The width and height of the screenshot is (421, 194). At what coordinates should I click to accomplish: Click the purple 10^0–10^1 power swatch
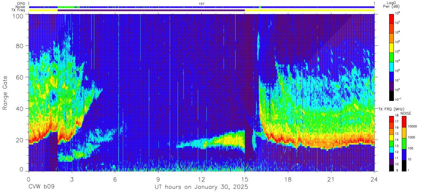(391, 86)
